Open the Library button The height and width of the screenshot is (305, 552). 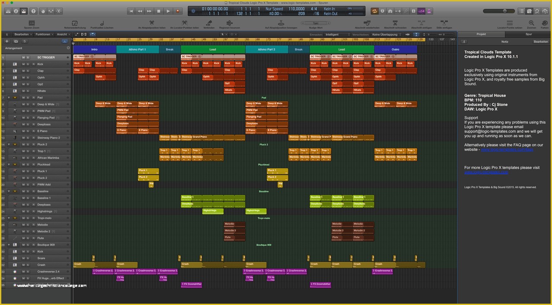coord(8,11)
